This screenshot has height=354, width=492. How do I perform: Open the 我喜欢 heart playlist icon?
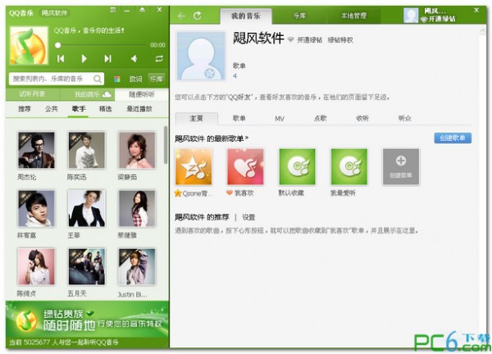point(245,167)
